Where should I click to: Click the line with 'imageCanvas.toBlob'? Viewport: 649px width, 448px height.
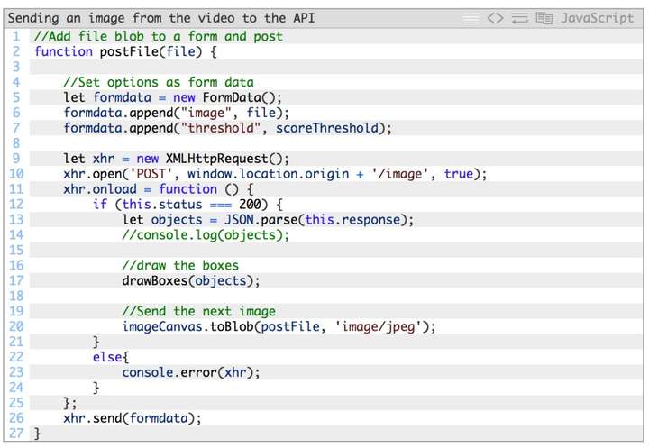(x=279, y=326)
